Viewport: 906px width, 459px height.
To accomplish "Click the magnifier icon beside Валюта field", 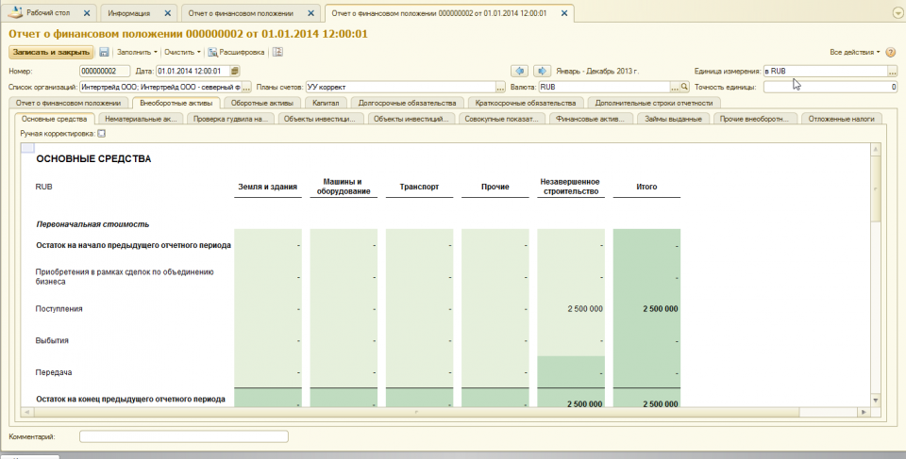I will tap(686, 87).
